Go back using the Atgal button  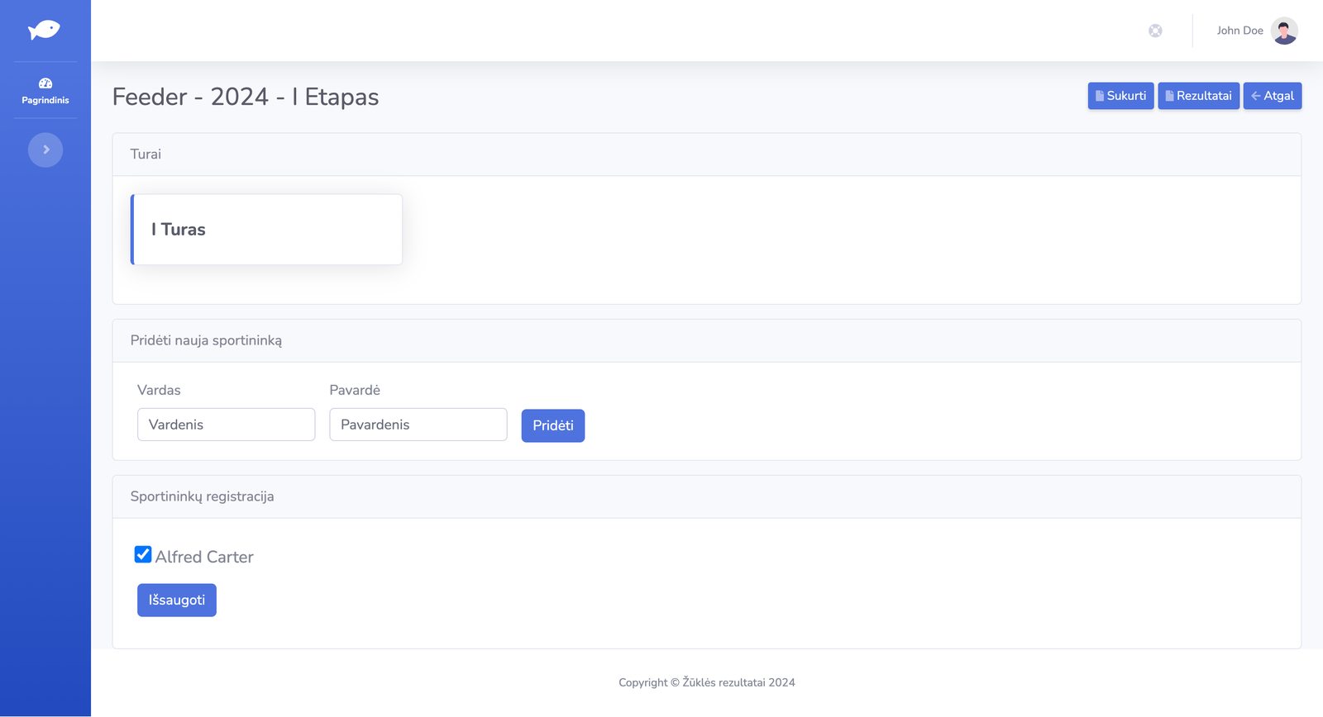[1272, 96]
